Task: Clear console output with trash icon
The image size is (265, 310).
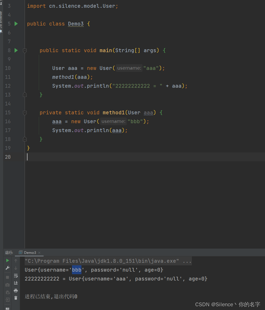Action: coord(16,298)
